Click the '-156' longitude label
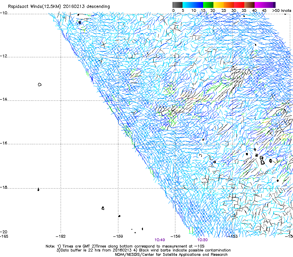Image resolution: width=293 pixels, height=257 pixels. tap(175, 236)
